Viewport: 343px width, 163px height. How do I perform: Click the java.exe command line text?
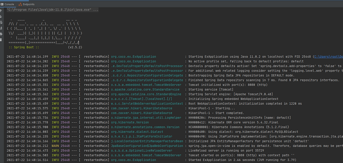coord(53,10)
